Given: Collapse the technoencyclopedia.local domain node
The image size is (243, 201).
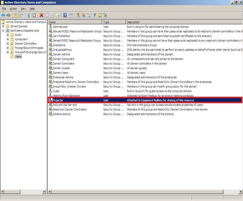Looking at the screenshot, I should point(3,31).
